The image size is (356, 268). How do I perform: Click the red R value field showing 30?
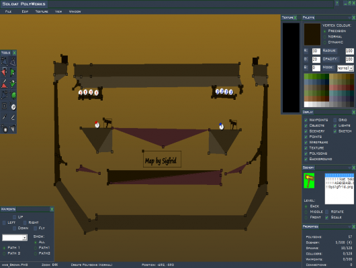[x=316, y=51]
